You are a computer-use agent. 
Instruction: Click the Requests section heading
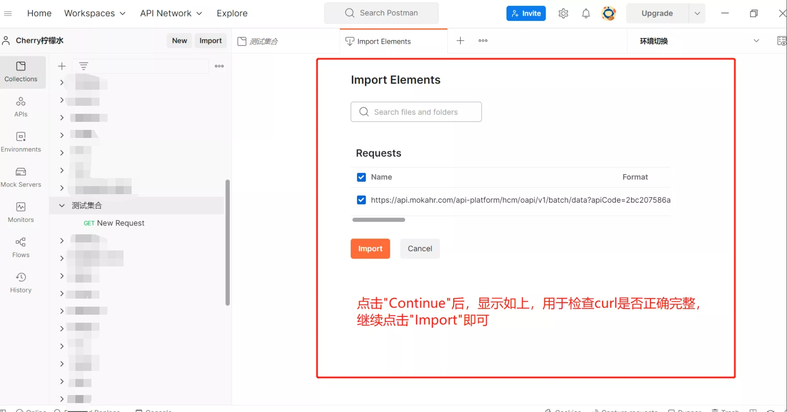(378, 153)
